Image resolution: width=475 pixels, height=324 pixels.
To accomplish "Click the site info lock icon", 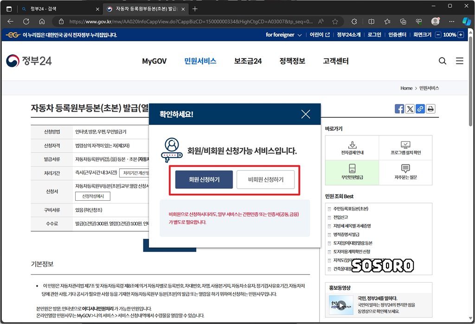I will click(61, 21).
